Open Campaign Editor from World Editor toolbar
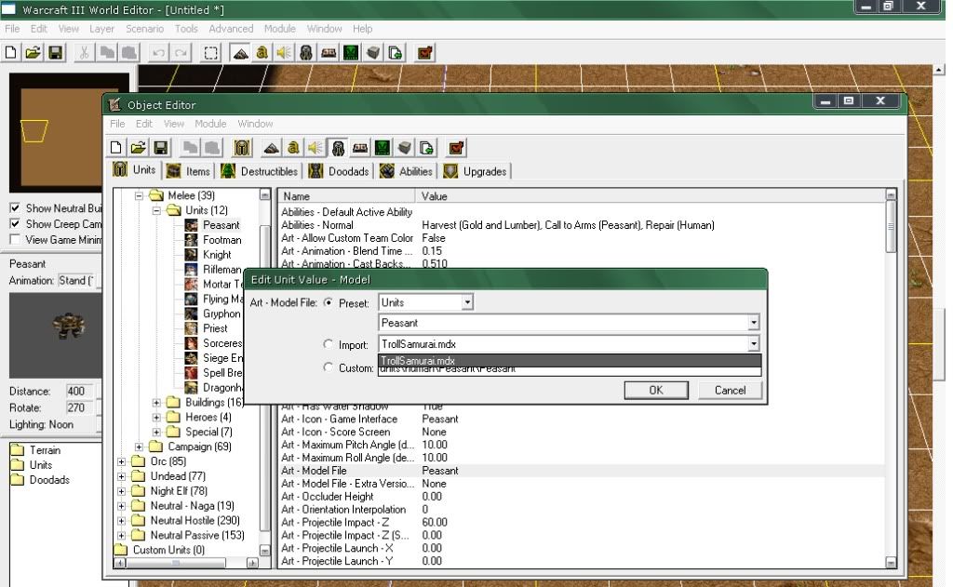 pos(329,53)
